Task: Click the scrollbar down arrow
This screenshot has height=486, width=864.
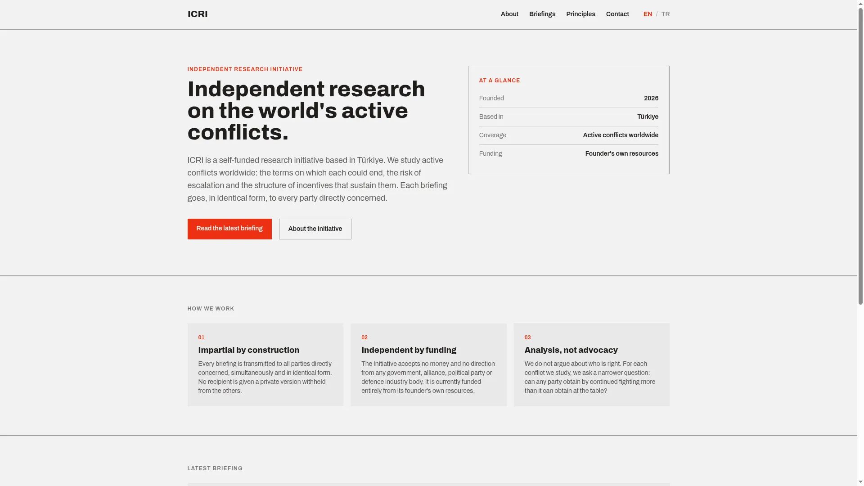Action: click(860, 483)
